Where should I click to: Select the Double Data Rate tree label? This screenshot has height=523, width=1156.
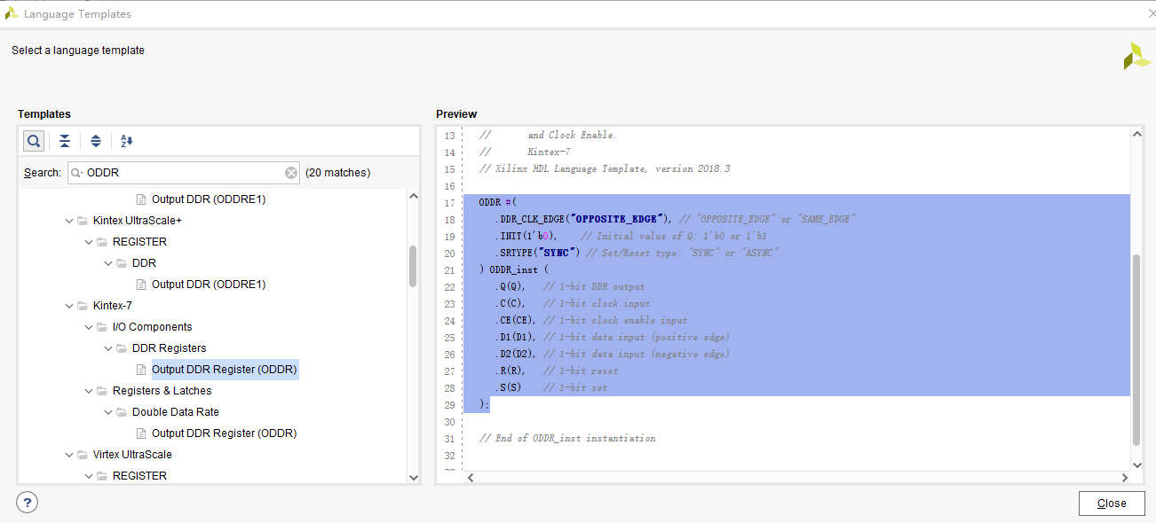(176, 412)
